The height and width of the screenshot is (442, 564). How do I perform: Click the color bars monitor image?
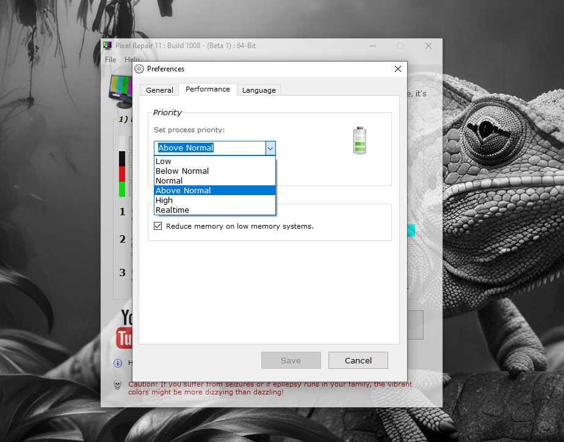tap(121, 87)
